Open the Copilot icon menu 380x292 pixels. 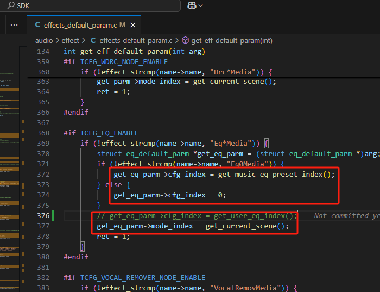(192, 5)
